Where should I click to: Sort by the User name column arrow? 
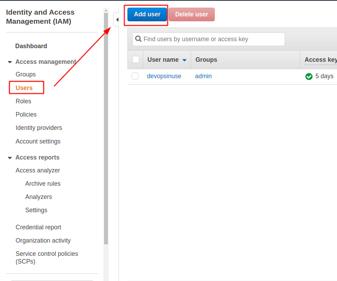tap(184, 60)
